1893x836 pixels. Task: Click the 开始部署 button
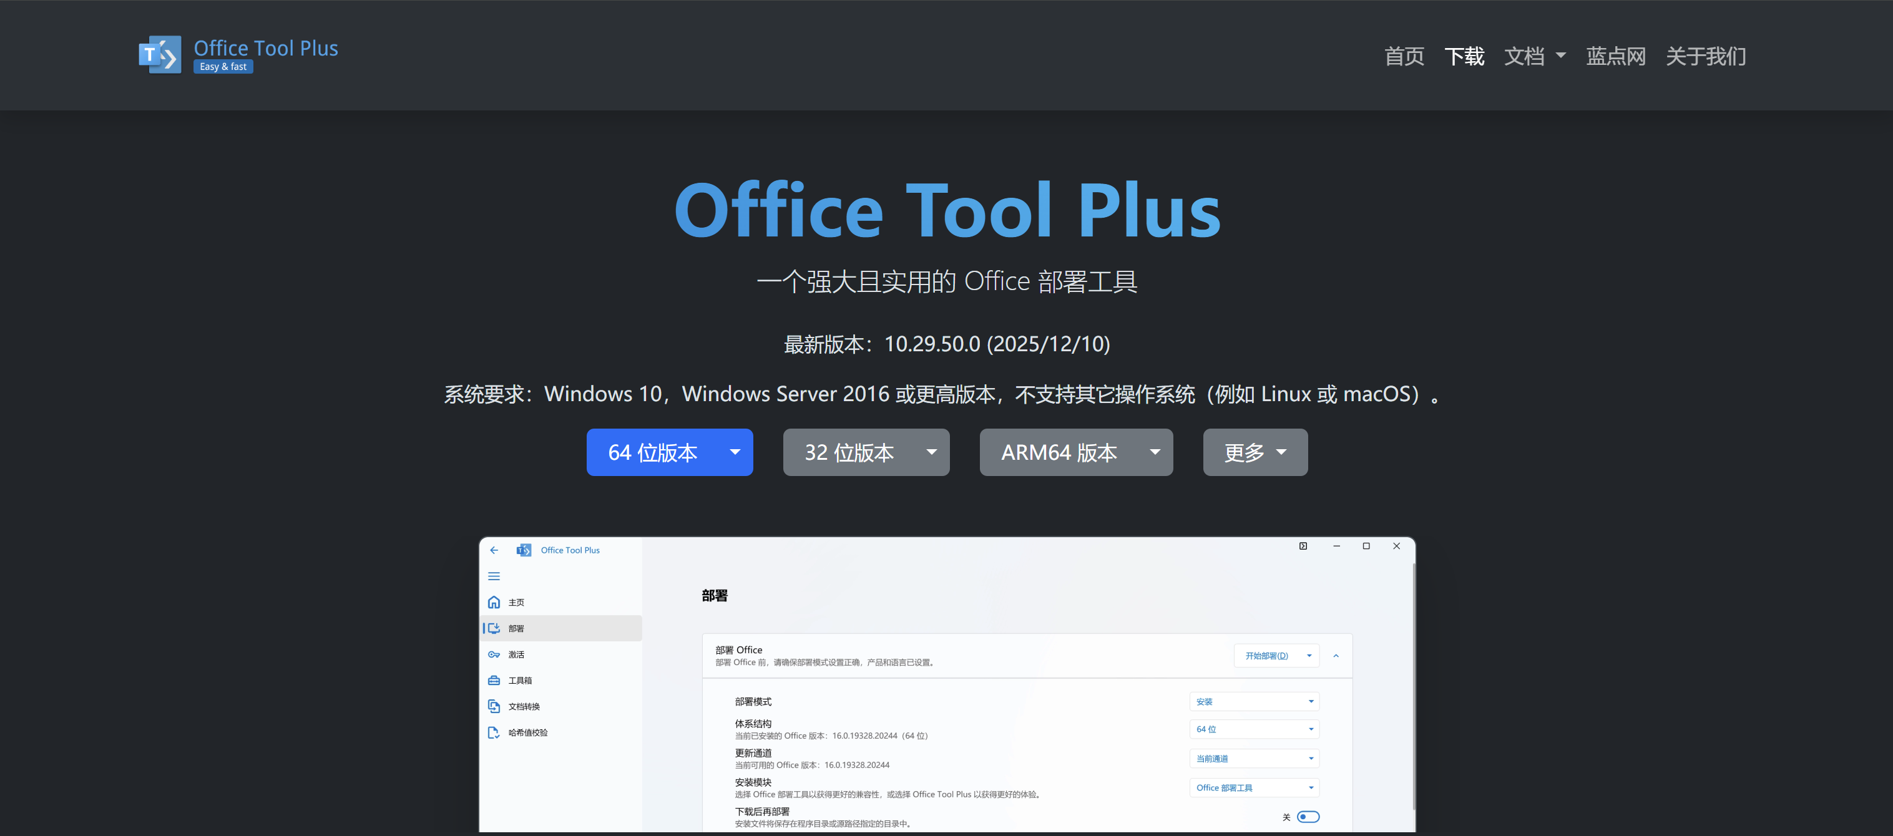tap(1266, 655)
